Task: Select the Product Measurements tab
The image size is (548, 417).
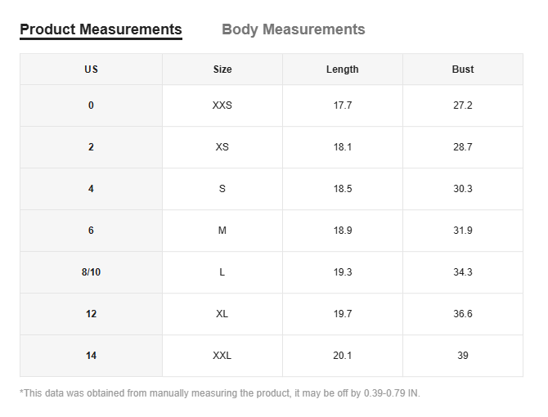Action: 101,29
